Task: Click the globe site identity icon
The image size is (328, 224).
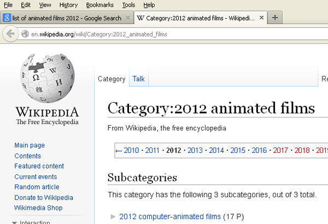Action: (25, 34)
